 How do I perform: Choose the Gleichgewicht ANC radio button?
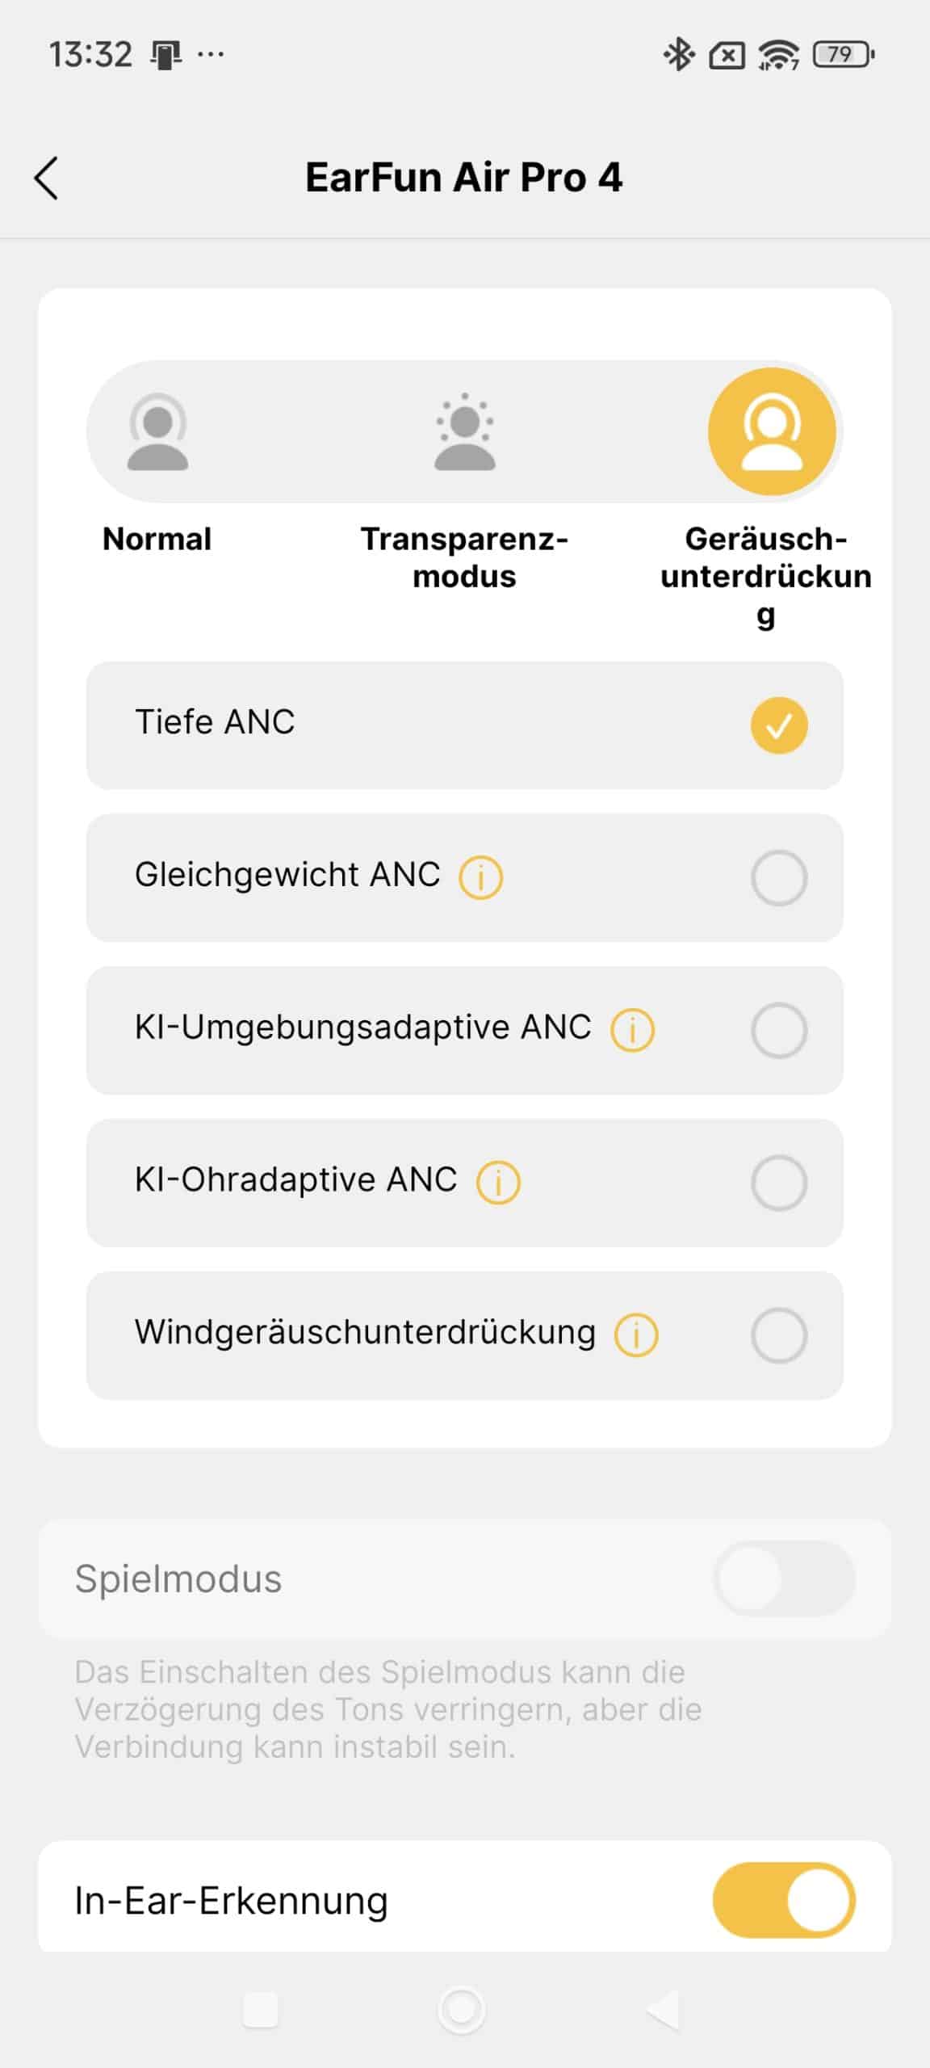click(x=779, y=877)
